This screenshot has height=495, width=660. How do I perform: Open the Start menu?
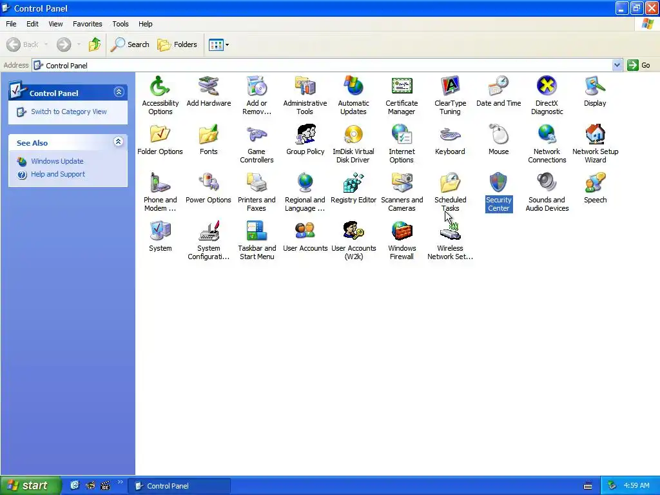30,485
